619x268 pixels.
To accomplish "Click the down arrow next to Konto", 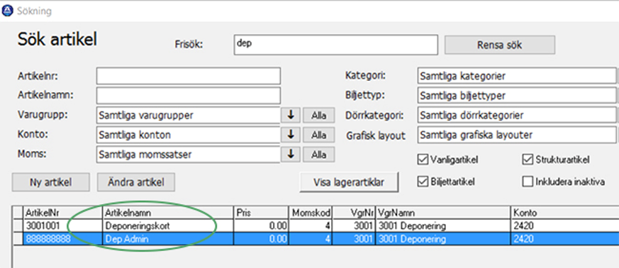I will point(291,135).
